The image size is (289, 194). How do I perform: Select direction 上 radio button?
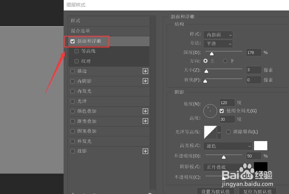tap(205, 61)
